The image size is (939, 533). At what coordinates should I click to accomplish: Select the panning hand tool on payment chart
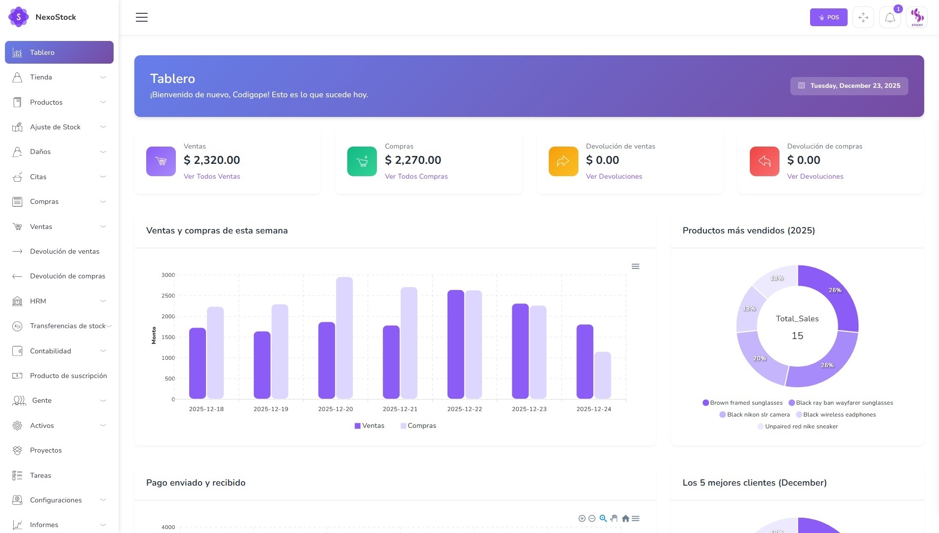tap(614, 518)
